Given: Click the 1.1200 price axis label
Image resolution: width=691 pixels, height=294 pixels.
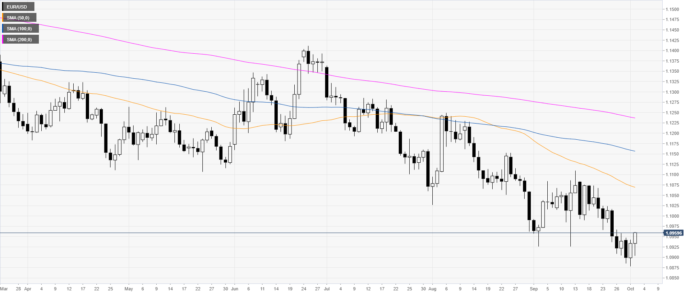Looking at the screenshot, I should tap(672, 133).
